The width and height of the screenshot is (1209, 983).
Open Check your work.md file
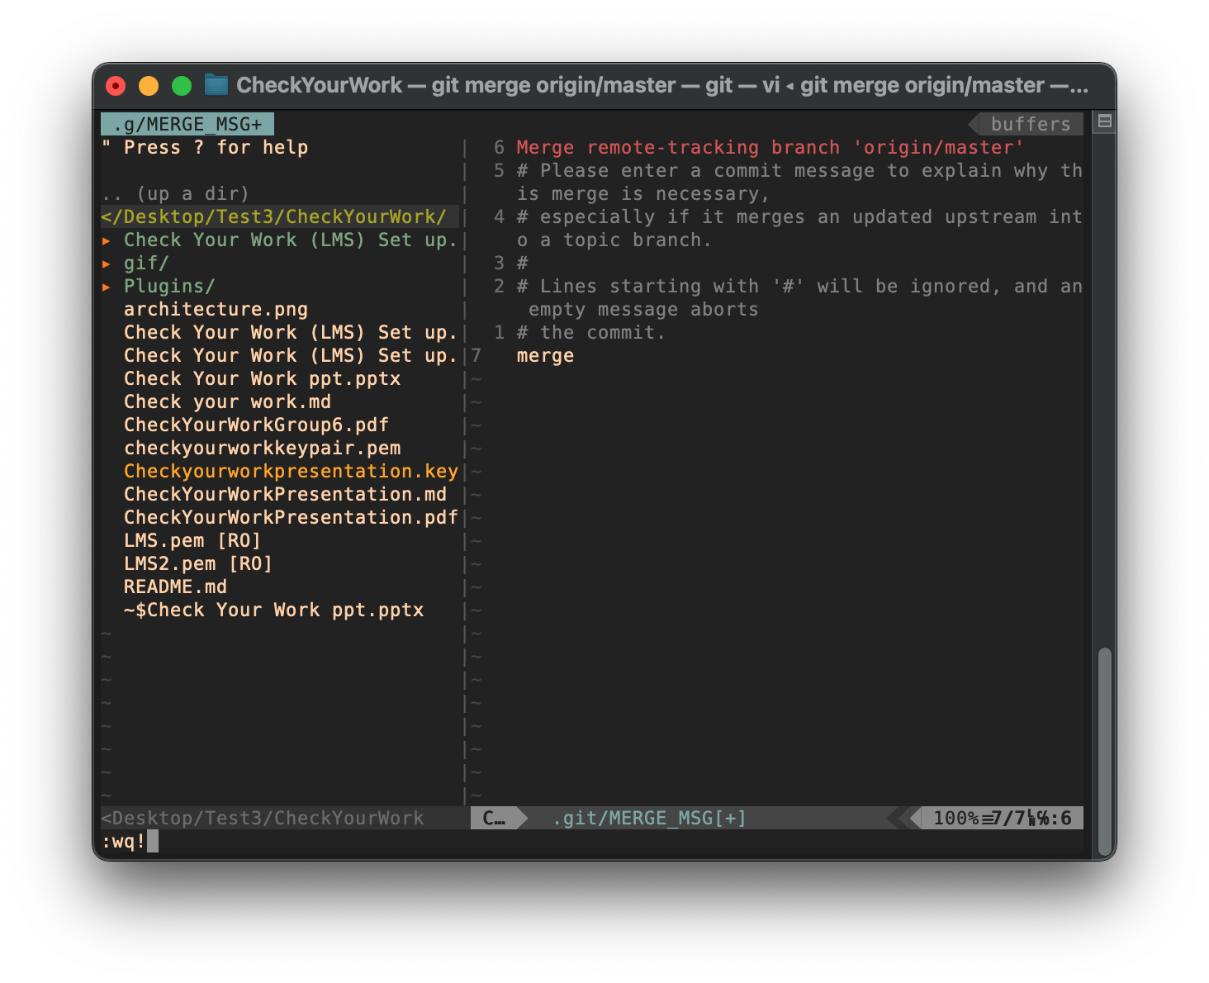tap(227, 401)
